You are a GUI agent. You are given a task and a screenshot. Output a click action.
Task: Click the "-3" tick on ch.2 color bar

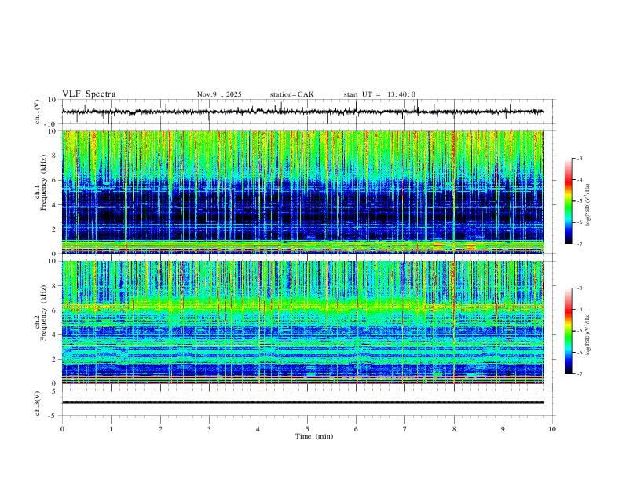579,288
